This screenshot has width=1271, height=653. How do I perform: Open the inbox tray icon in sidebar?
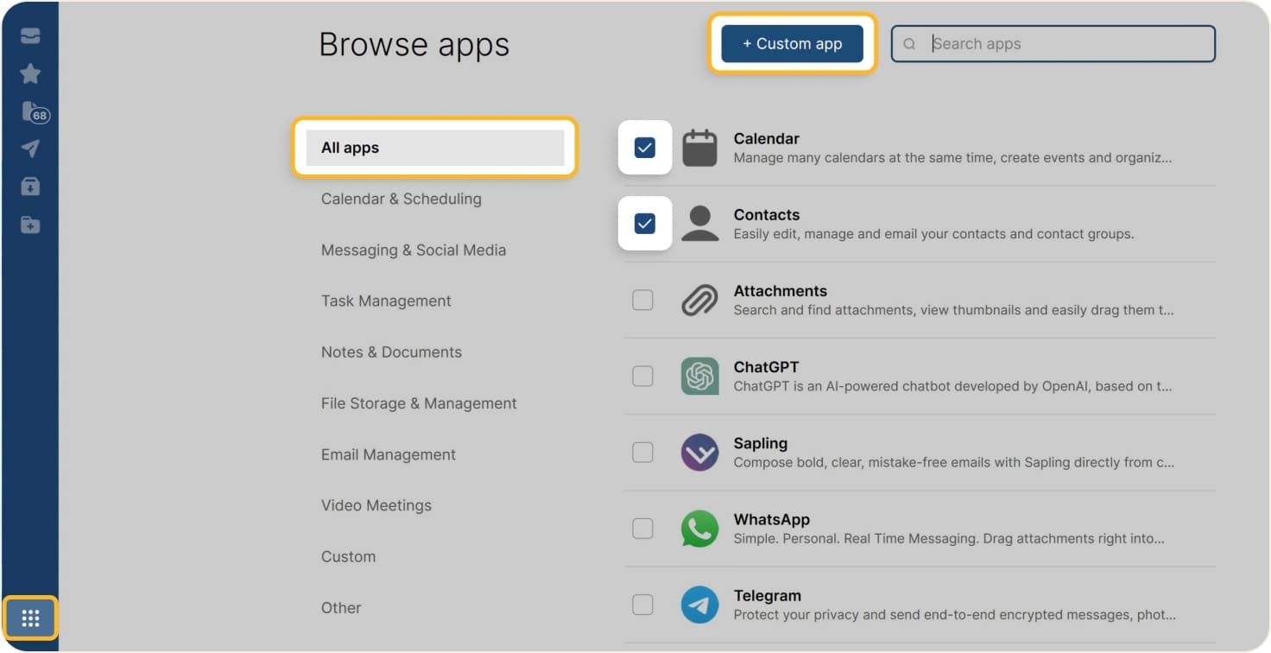pos(30,35)
